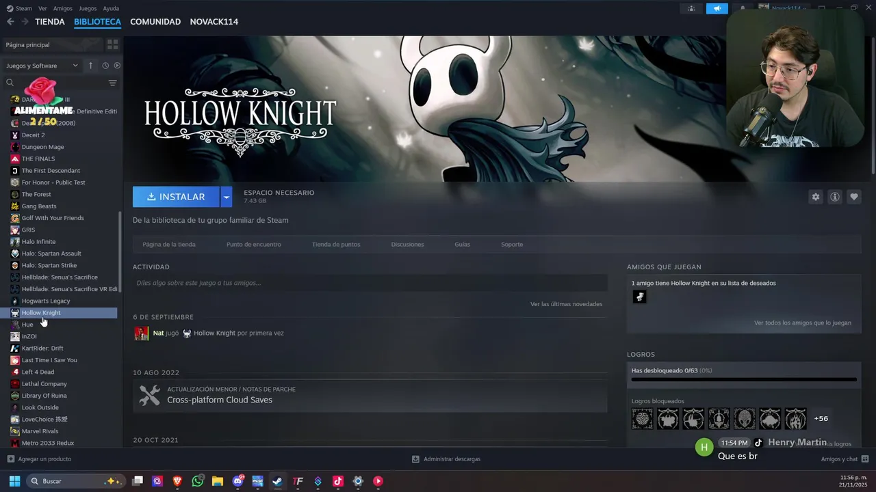Open TikTok from taskbar

click(338, 481)
